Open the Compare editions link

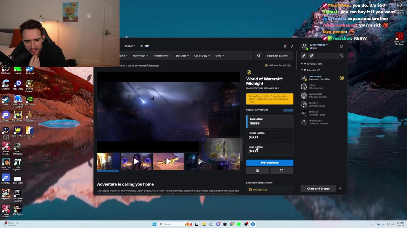point(288,110)
